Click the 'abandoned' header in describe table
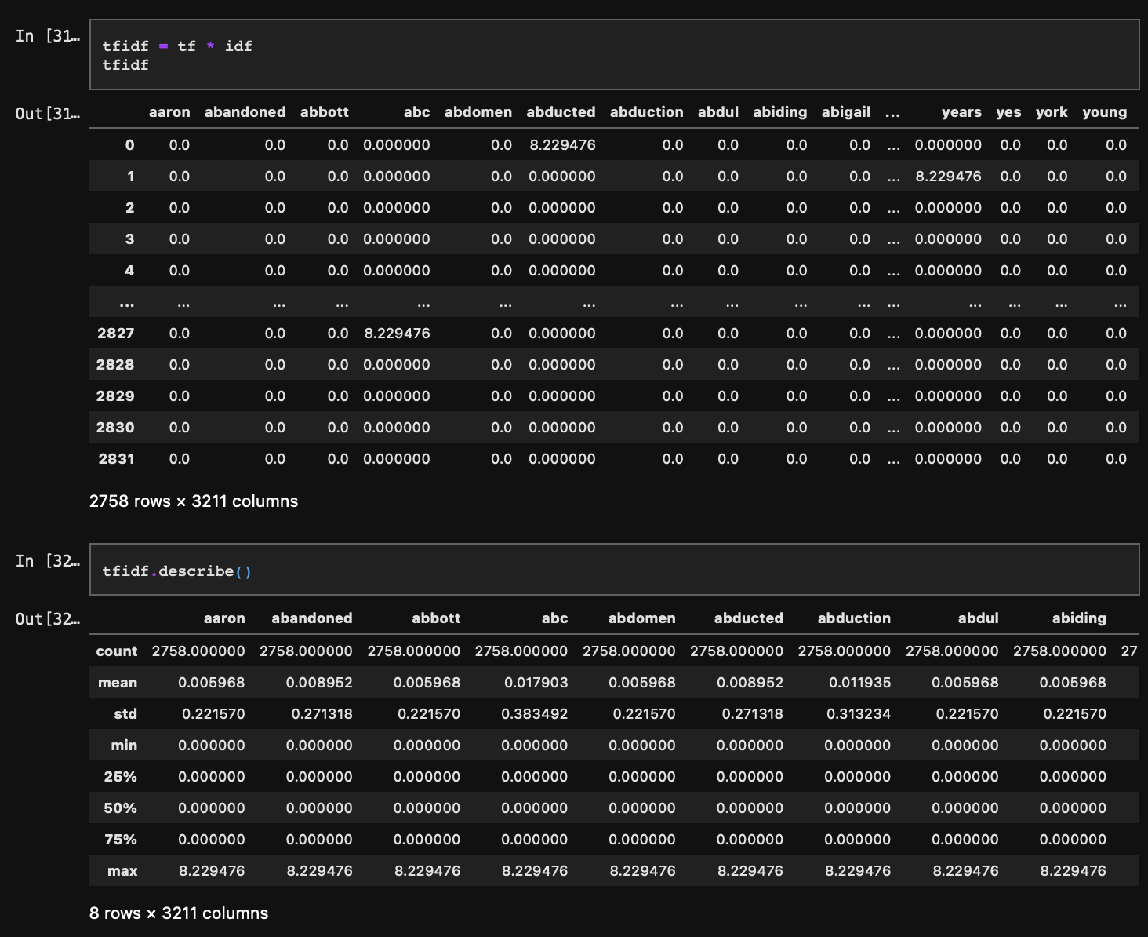 312,618
